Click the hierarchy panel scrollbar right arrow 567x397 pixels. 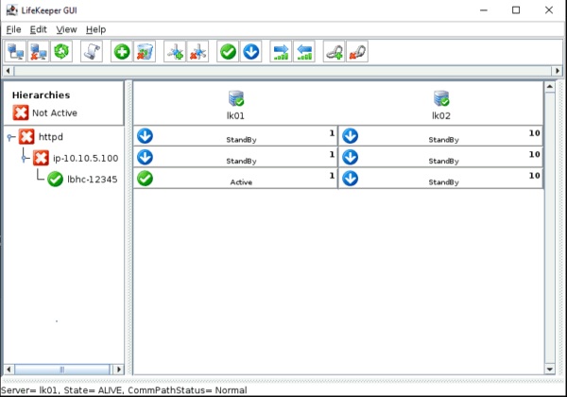click(118, 370)
